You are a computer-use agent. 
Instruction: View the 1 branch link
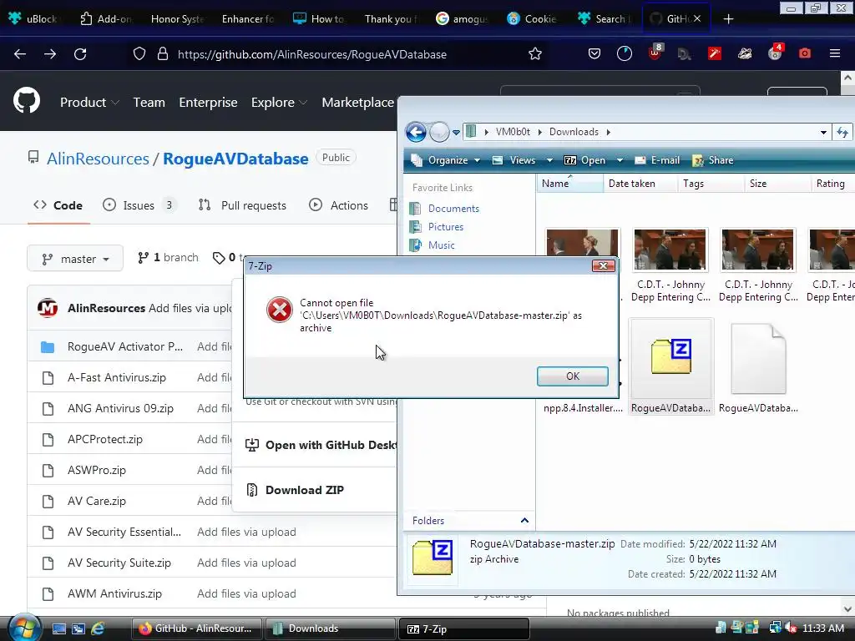(x=168, y=257)
